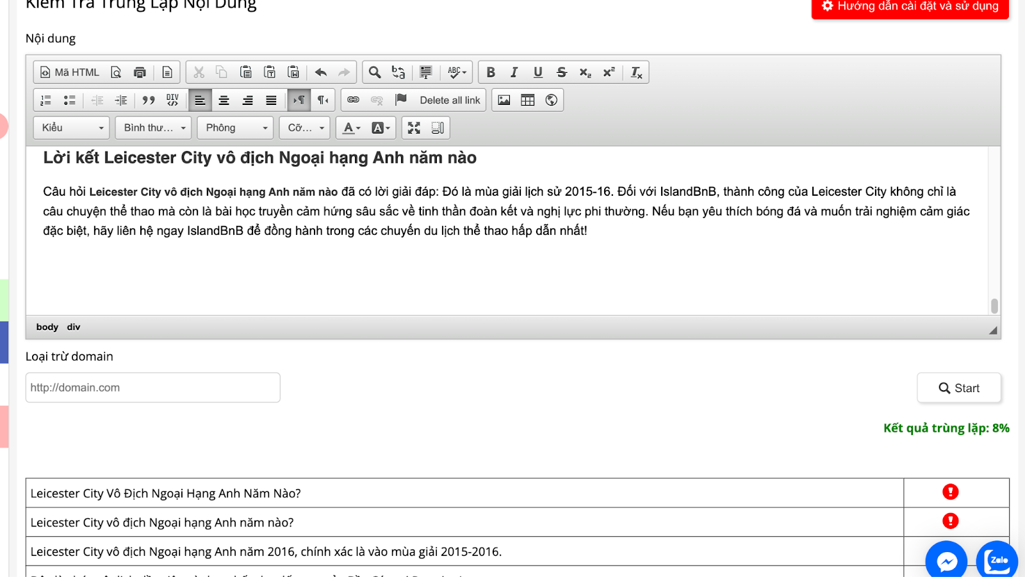Click the Remove Format icon
The height and width of the screenshot is (577, 1025).
pyautogui.click(x=636, y=72)
